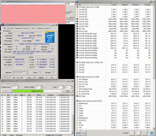
Task: Click the Validate button in CPU-Z
Action: click(41, 78)
